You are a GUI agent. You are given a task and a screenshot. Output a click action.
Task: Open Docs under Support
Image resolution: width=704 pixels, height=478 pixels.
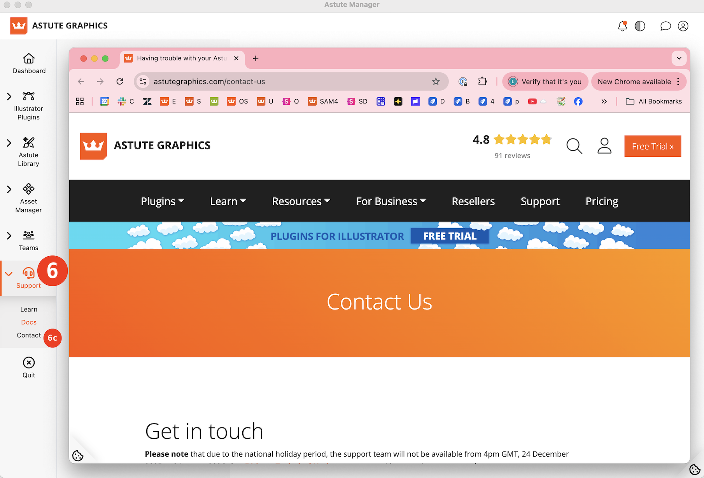coord(29,322)
